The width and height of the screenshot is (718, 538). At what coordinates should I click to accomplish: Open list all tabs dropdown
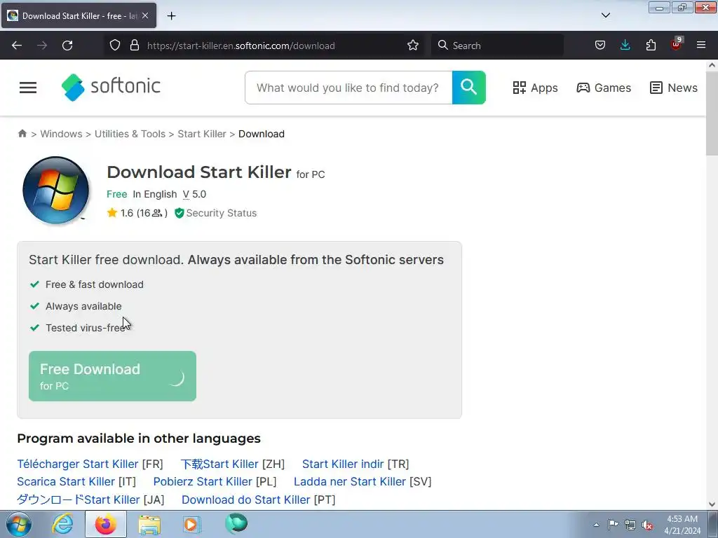coord(606,15)
